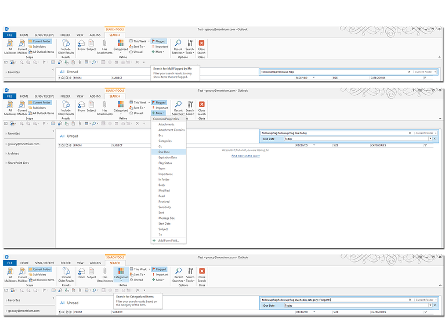Clear search text X in middle window's search box
The width and height of the screenshot is (445, 334).
click(410, 133)
